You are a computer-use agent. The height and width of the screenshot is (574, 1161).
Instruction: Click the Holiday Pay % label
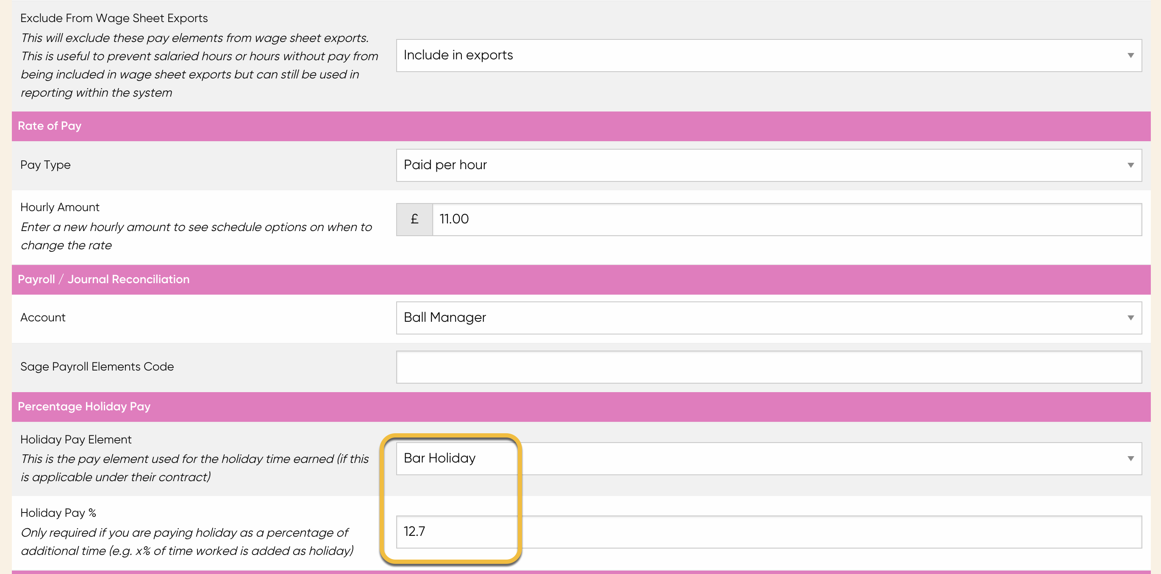(58, 513)
